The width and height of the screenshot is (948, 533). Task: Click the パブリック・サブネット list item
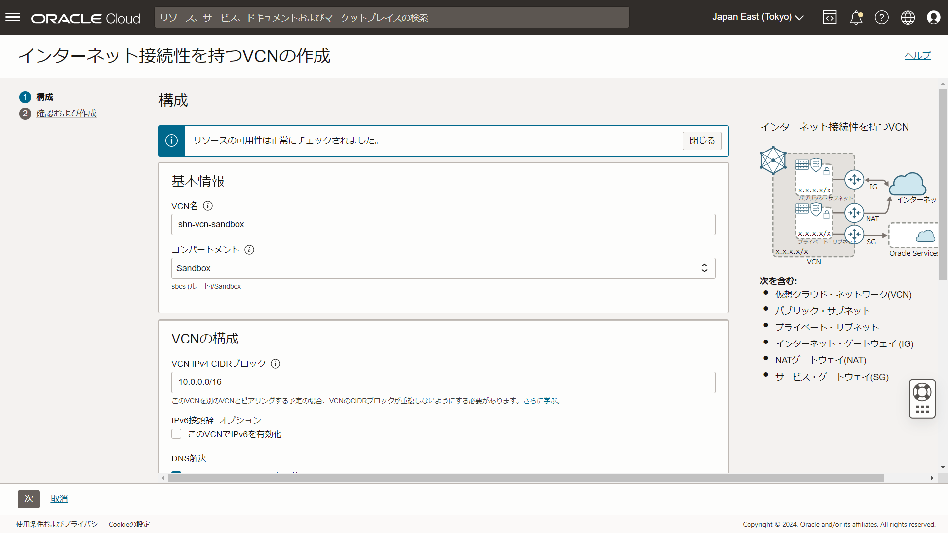[x=822, y=311]
